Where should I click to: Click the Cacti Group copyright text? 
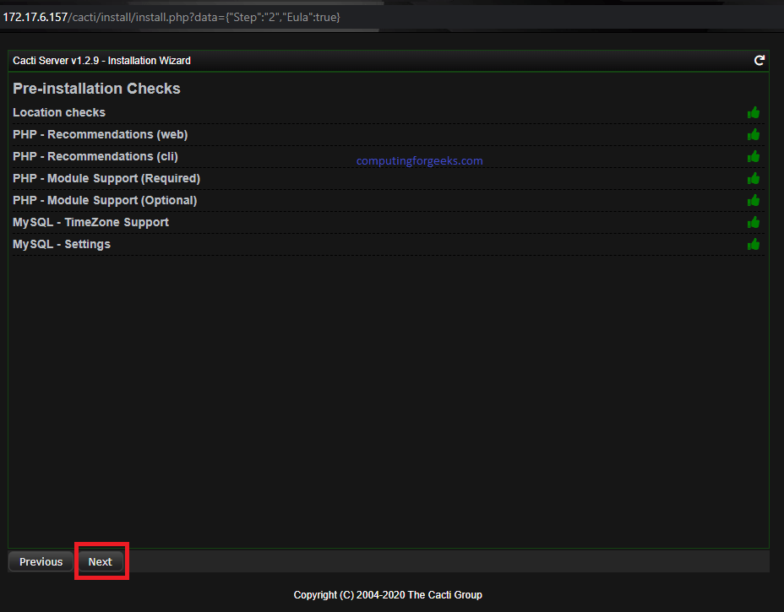click(388, 594)
